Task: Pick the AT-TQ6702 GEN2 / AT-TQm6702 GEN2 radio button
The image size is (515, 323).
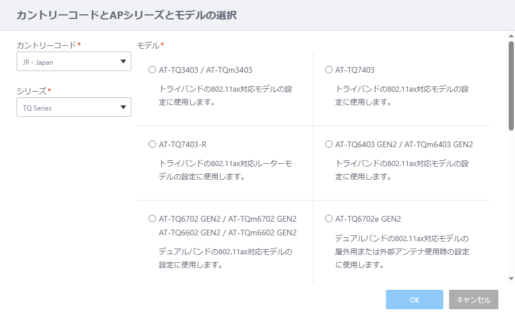Action: 152,219
